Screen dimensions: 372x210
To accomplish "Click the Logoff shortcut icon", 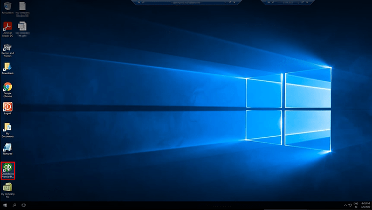I will (x=8, y=108).
